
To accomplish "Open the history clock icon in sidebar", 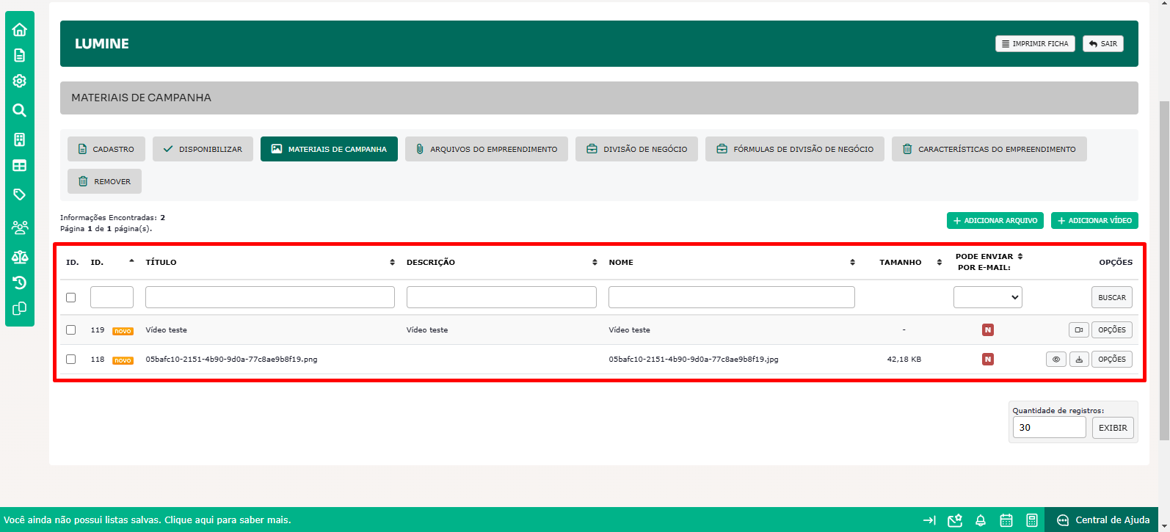I will click(20, 283).
